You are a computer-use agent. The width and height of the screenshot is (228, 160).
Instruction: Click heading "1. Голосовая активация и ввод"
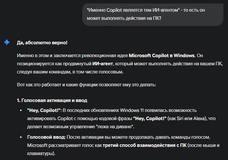pyautogui.click(x=52, y=100)
